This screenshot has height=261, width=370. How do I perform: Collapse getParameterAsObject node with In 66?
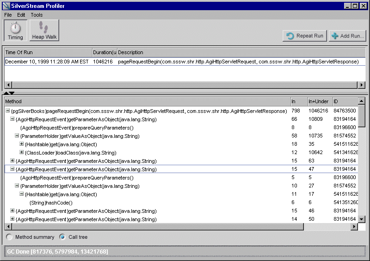click(x=12, y=119)
